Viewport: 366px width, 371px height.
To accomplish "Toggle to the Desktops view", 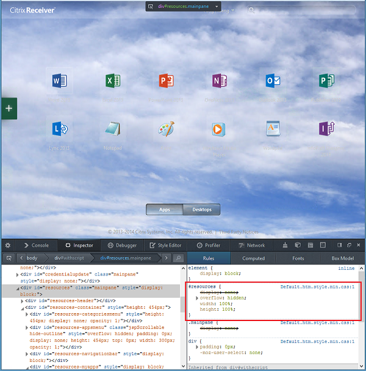I will (201, 210).
